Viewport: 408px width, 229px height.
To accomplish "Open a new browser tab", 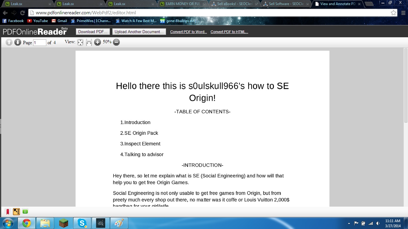I will [x=369, y=4].
